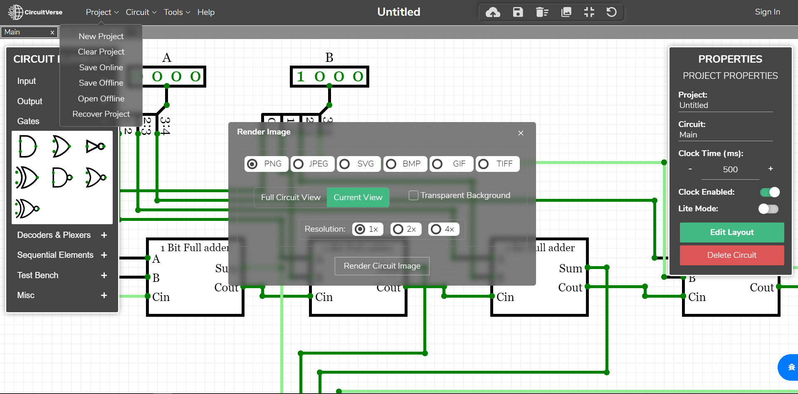Viewport: 798px width, 394px height.
Task: Disable the Clock Enabled toggle
Action: coord(769,192)
